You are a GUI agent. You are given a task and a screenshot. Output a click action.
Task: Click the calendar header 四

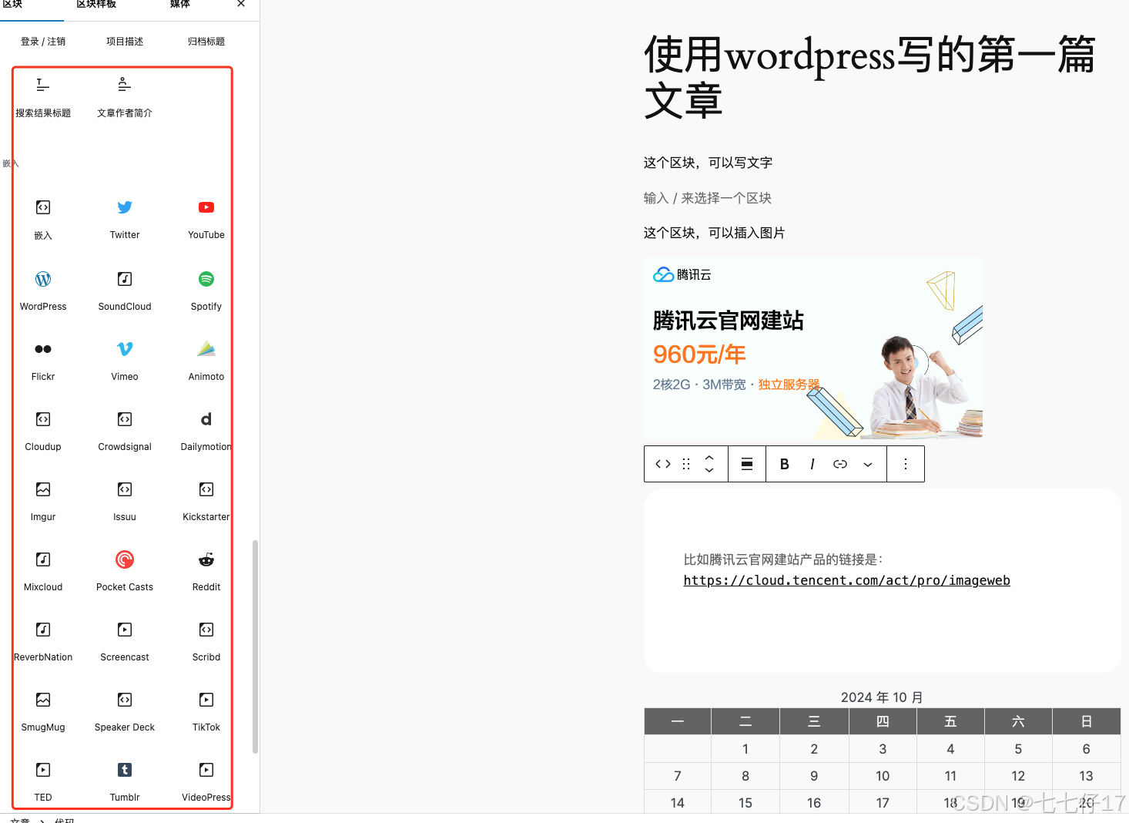(883, 721)
